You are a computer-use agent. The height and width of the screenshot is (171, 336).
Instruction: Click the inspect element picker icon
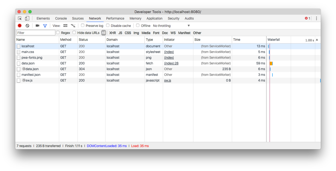[x=20, y=18]
